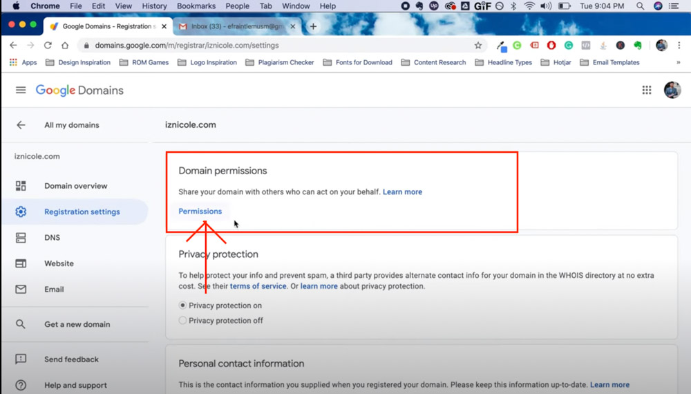Click the browser forward arrow

pyautogui.click(x=30, y=46)
